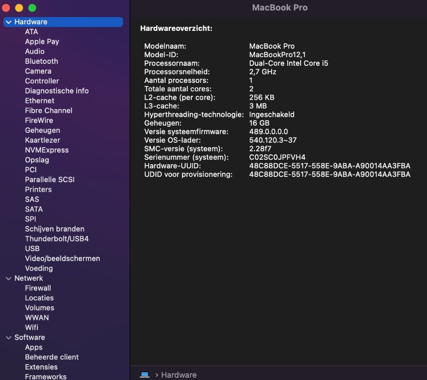Open the Volumes entry
427x380 pixels.
point(40,308)
